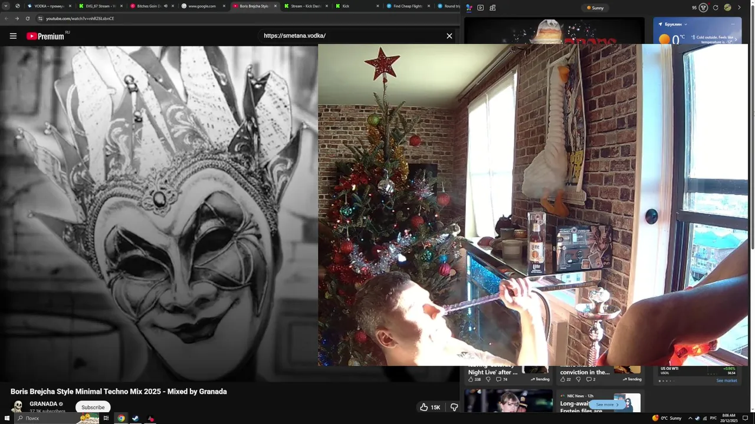
Task: Reload the YouTube page
Action: point(27,18)
